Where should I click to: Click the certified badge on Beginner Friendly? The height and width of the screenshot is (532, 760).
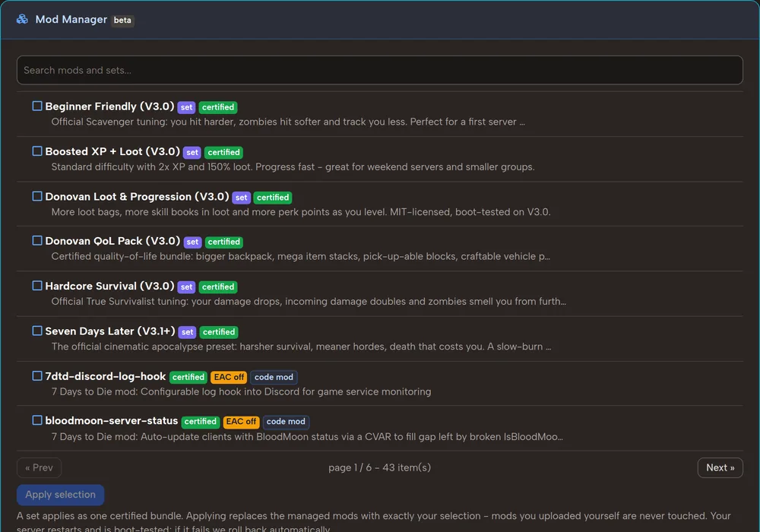[x=218, y=108]
